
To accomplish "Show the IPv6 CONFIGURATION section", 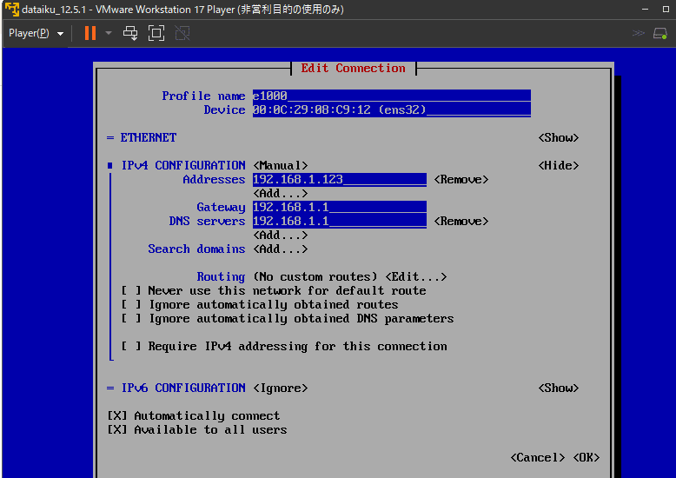I will tap(559, 388).
